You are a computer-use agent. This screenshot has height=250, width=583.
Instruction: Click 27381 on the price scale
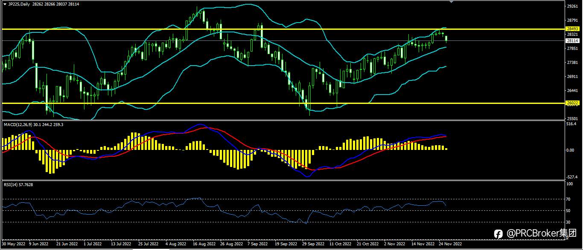pyautogui.click(x=572, y=63)
